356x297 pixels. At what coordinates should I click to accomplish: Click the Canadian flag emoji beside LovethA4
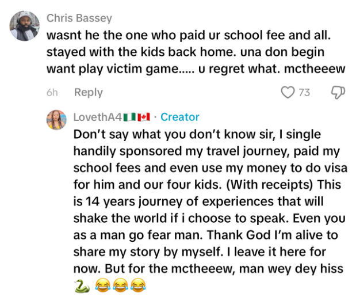point(143,117)
